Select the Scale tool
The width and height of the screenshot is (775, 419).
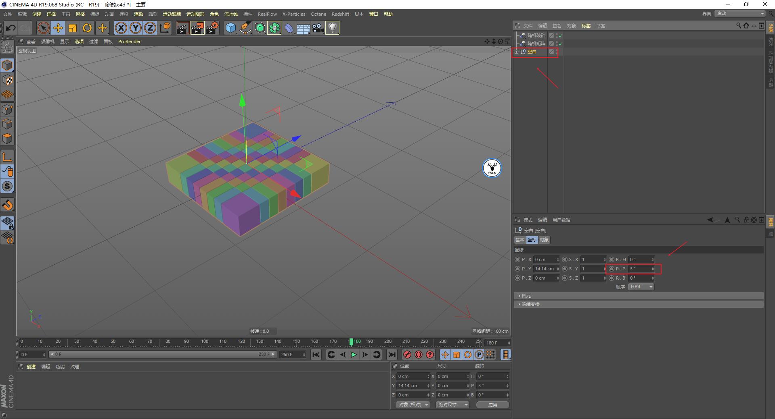[73, 28]
